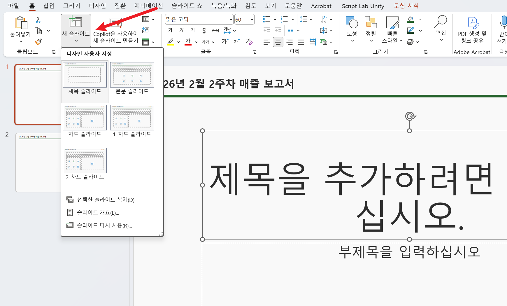Screen dimensions: 507x306
Task: Click the text highlight color button
Action: (x=170, y=42)
